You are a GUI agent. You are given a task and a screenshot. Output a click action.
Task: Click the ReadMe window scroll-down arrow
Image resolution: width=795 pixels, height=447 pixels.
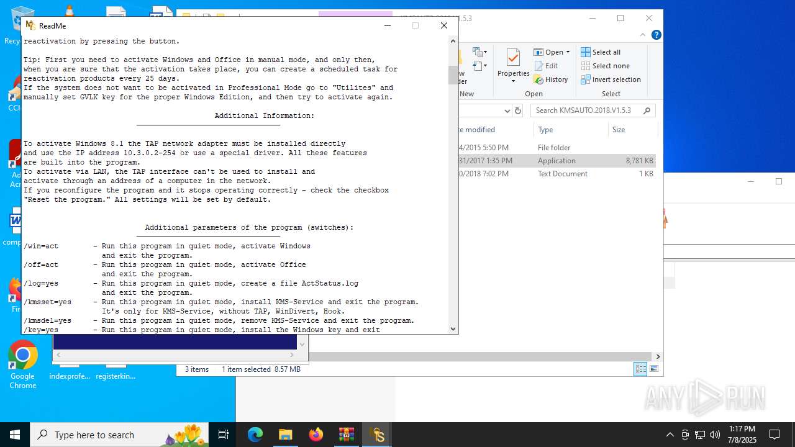tap(453, 329)
